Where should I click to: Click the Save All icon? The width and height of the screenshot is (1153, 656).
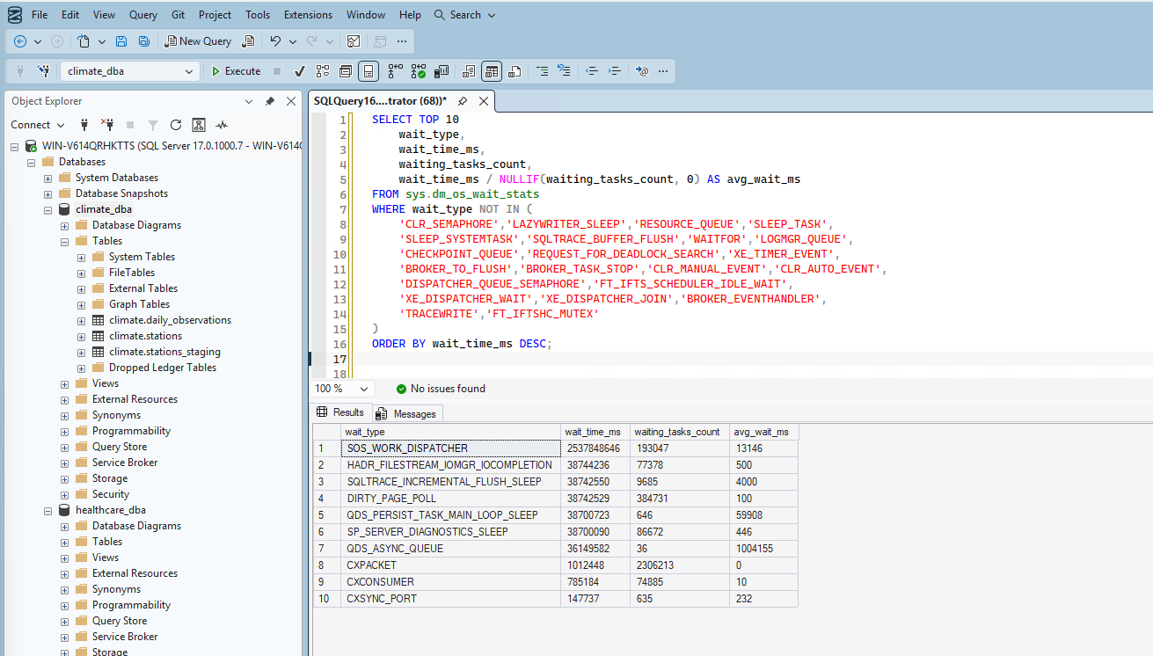(x=144, y=41)
